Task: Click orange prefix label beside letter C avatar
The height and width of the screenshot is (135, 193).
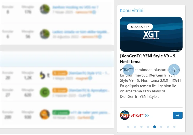Action: [x=60, y=90]
